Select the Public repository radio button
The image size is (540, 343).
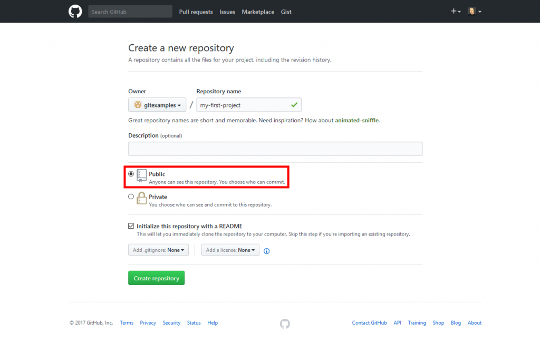pyautogui.click(x=131, y=174)
